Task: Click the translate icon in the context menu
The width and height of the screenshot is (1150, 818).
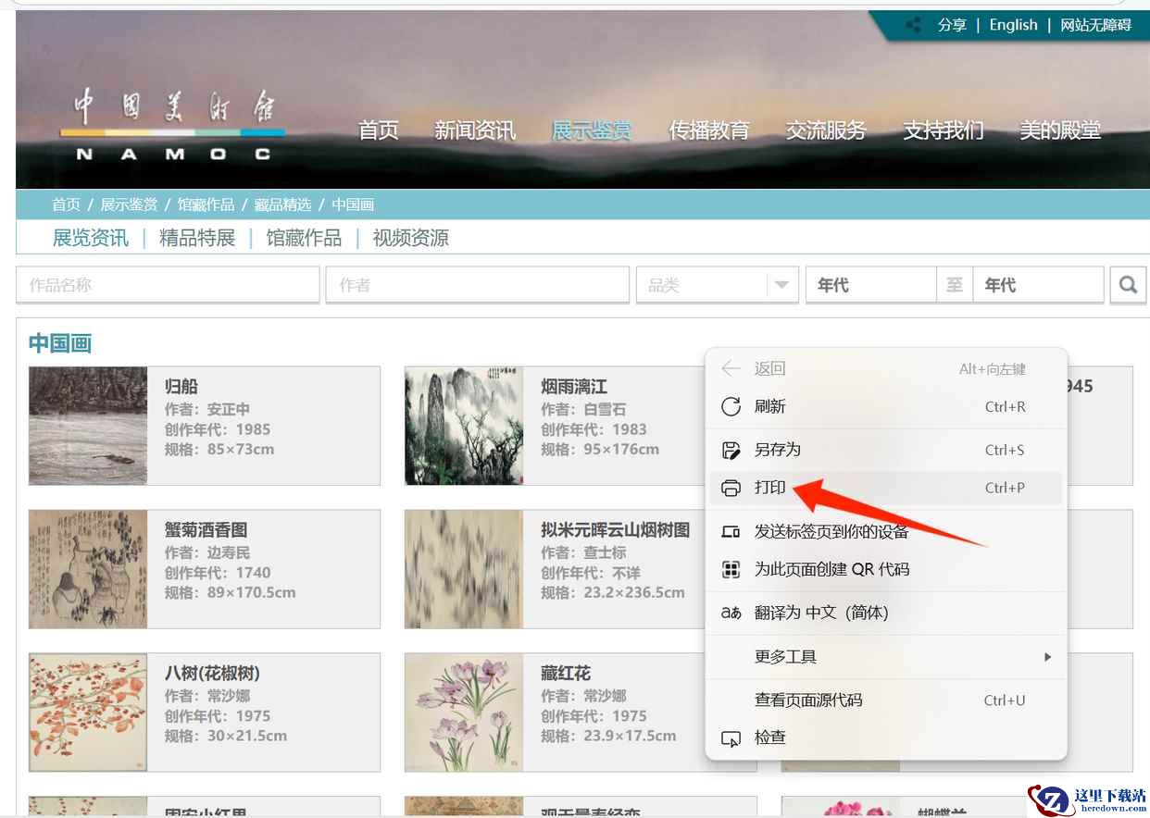Action: (x=731, y=613)
